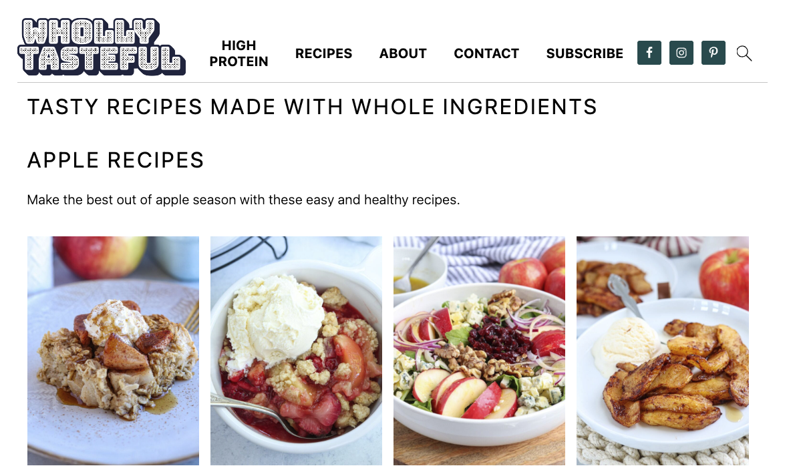Select Recipes in the navigation bar

[323, 53]
